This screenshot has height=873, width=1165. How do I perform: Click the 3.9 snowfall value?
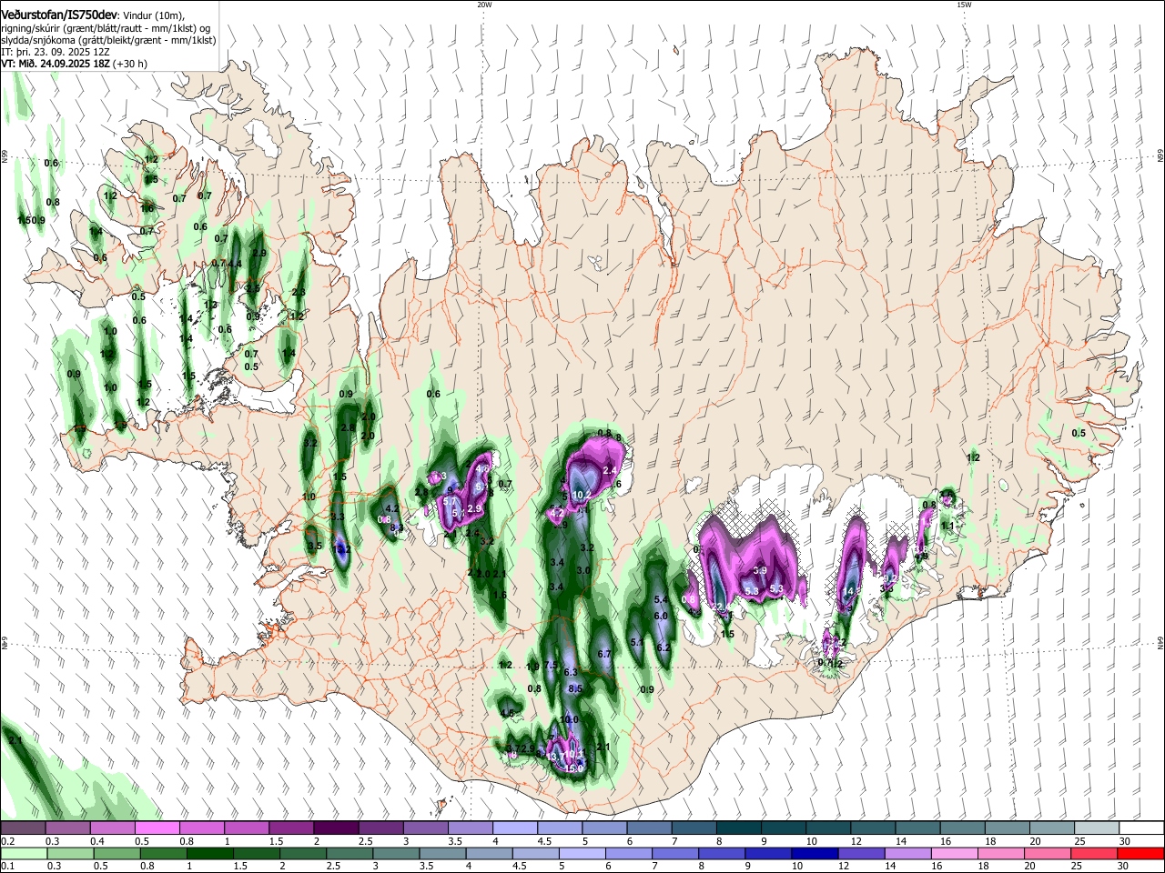[761, 570]
